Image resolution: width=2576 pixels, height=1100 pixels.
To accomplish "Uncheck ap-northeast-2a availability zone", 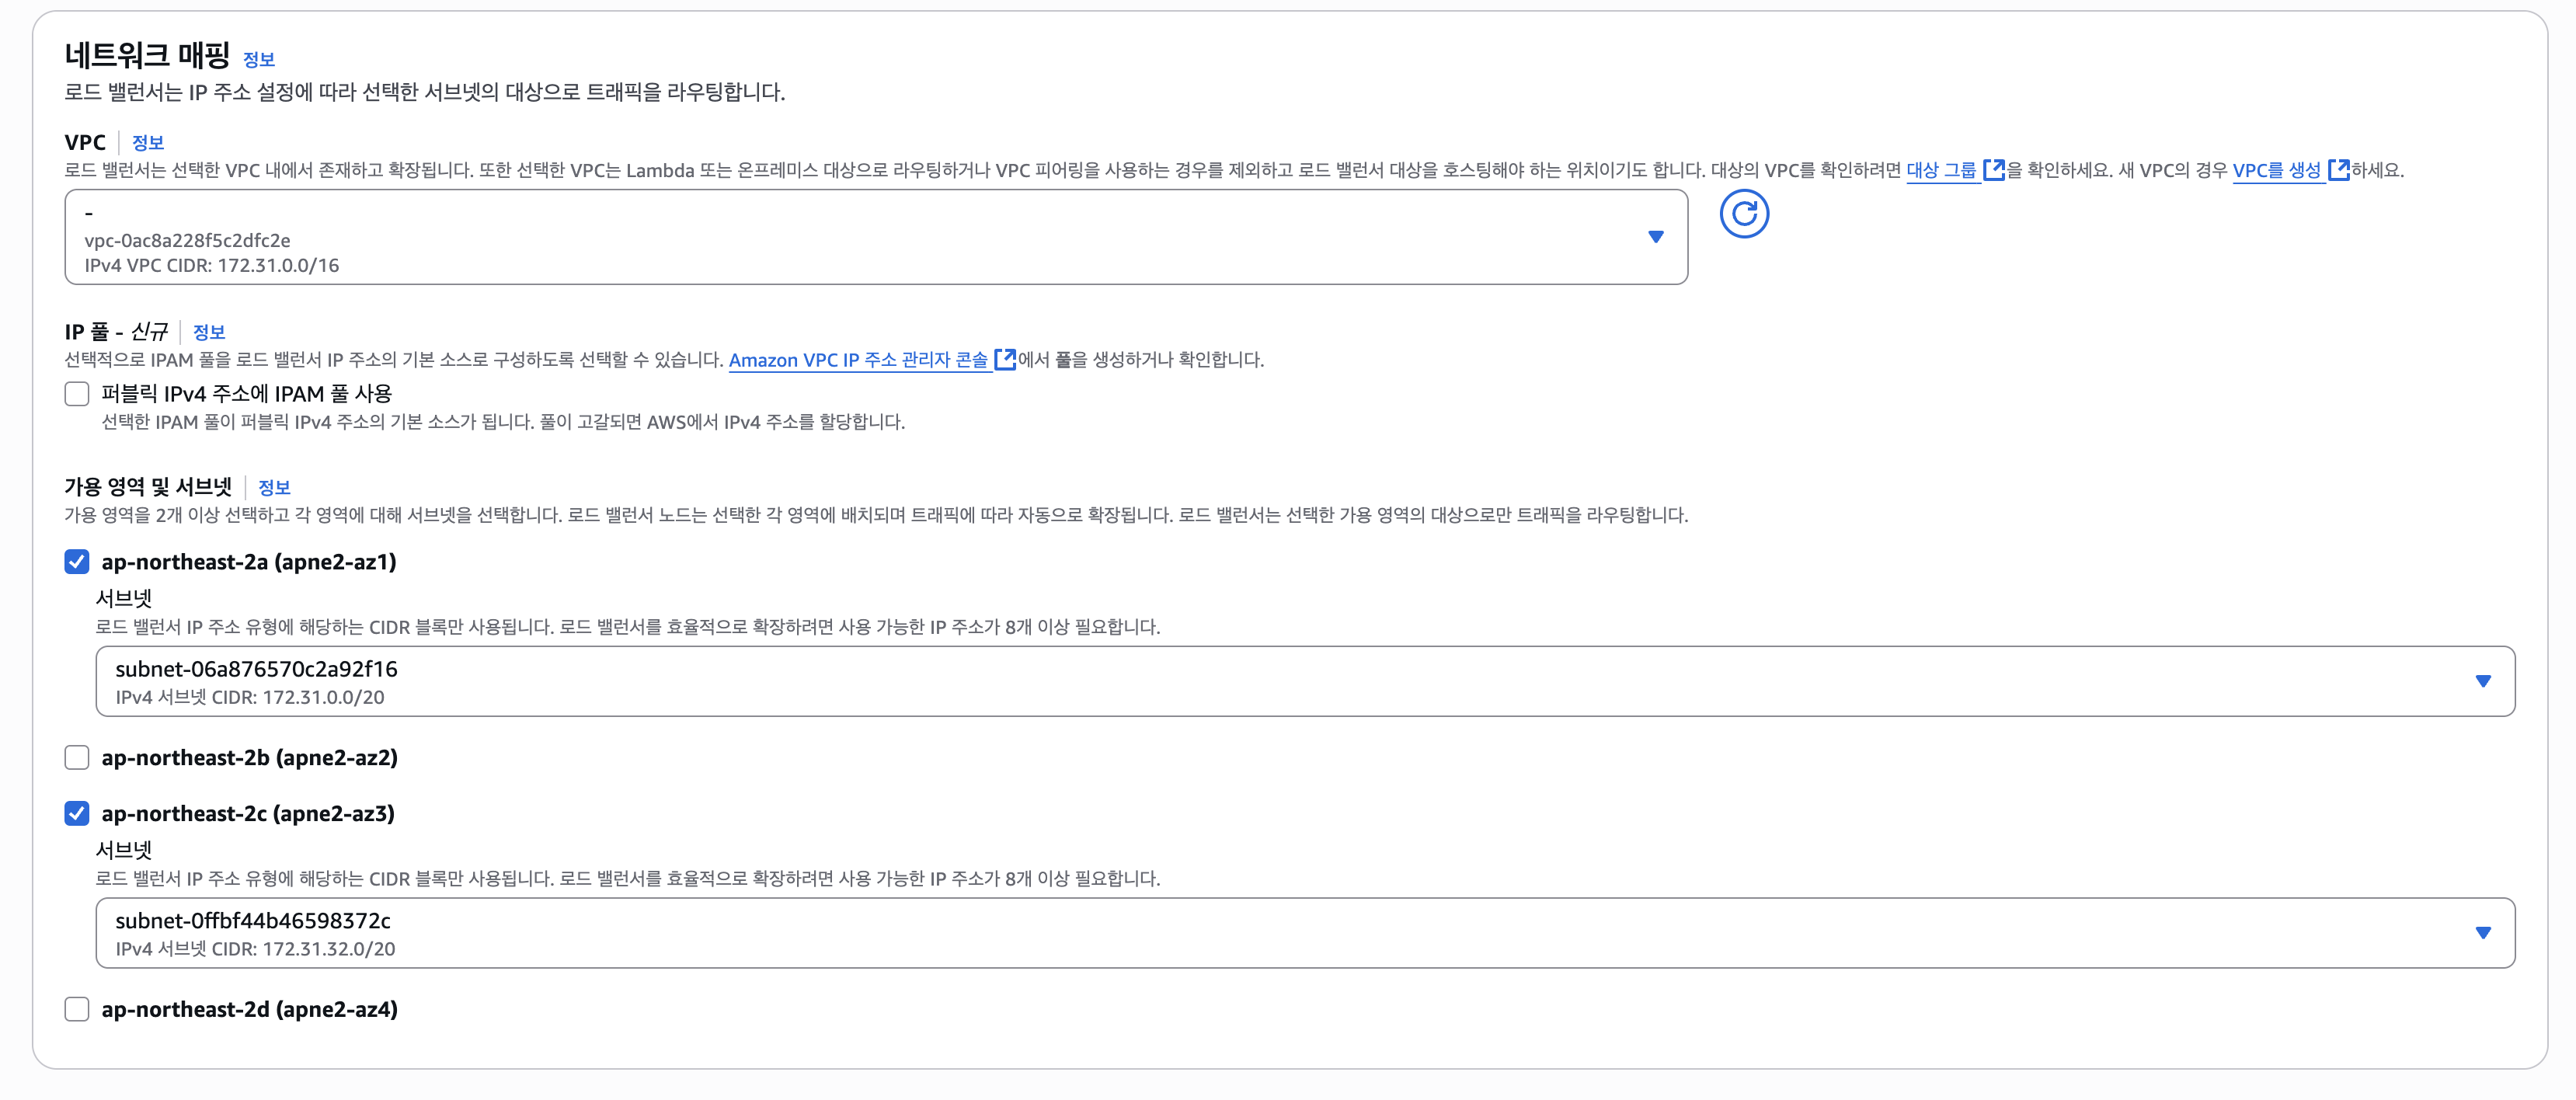I will [x=77, y=562].
